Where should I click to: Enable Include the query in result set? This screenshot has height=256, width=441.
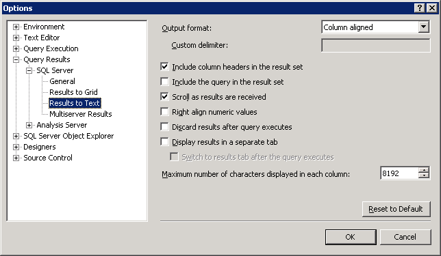[x=164, y=82]
